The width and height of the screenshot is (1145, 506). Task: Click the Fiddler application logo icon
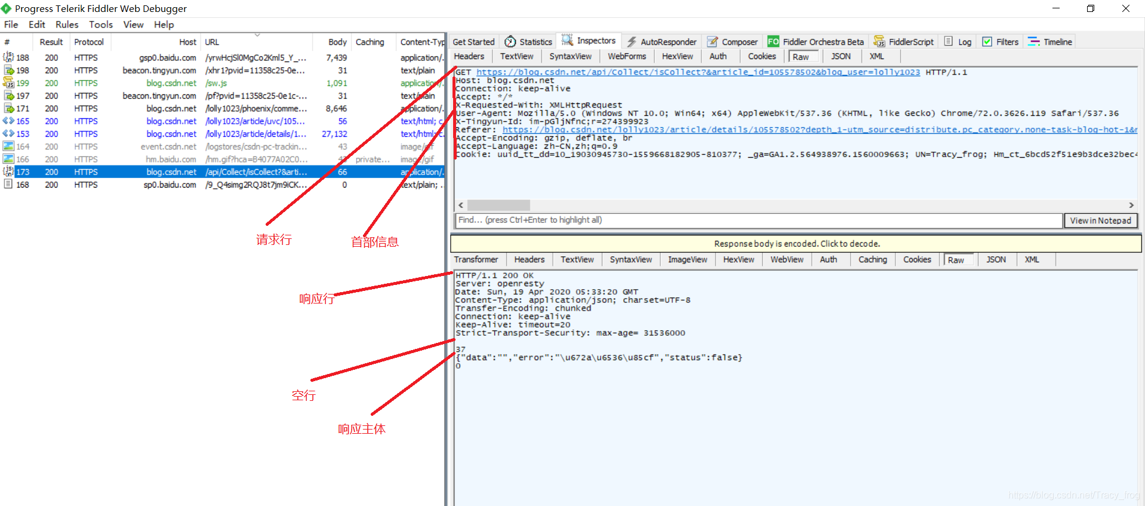coord(6,8)
